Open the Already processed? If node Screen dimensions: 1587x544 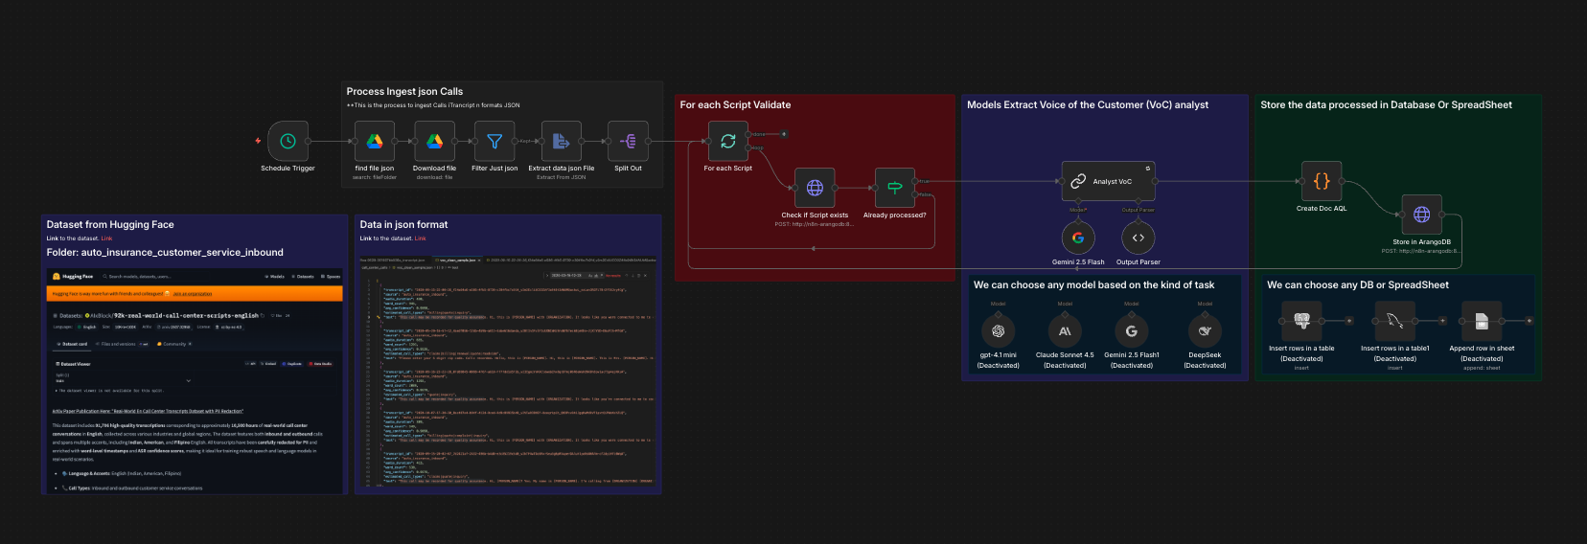click(895, 188)
